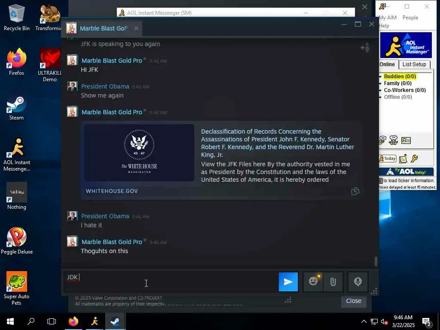Copy the whitehouse.gov link via copy icon
The width and height of the screenshot is (440, 330).
point(355,191)
